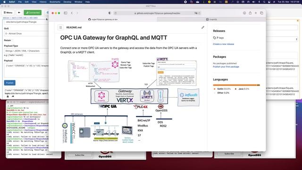302x170 pixels.
Task: Click Subscribe in the right OpenDDS window
Action: [x=229, y=153]
